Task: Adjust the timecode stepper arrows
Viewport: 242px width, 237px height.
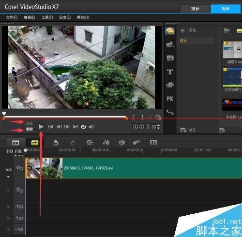Action: coord(159,127)
